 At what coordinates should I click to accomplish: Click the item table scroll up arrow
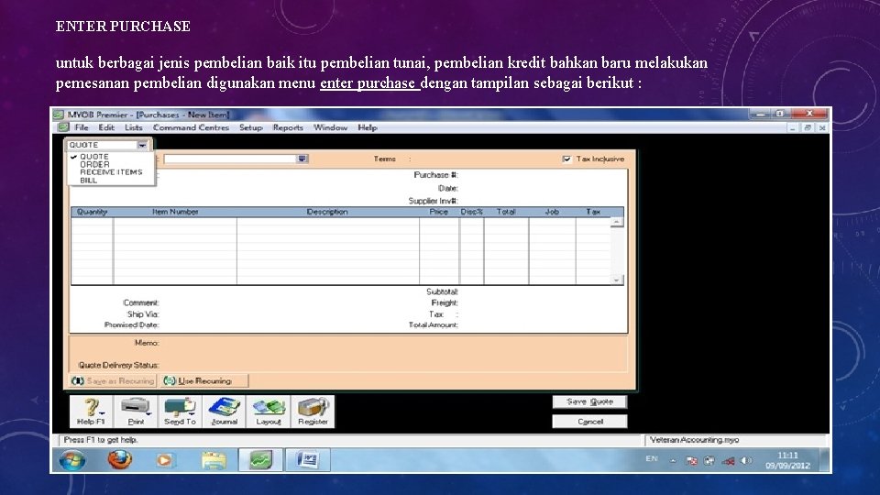click(617, 222)
